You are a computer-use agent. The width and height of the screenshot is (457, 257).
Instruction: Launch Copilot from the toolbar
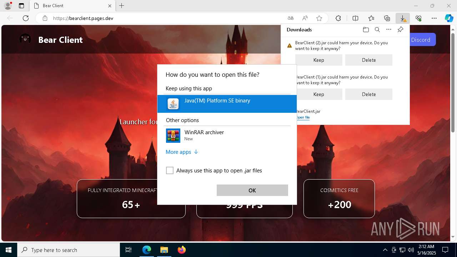click(449, 18)
